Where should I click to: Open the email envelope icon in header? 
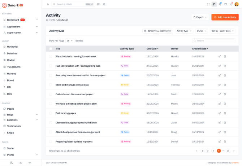[x=226, y=4]
